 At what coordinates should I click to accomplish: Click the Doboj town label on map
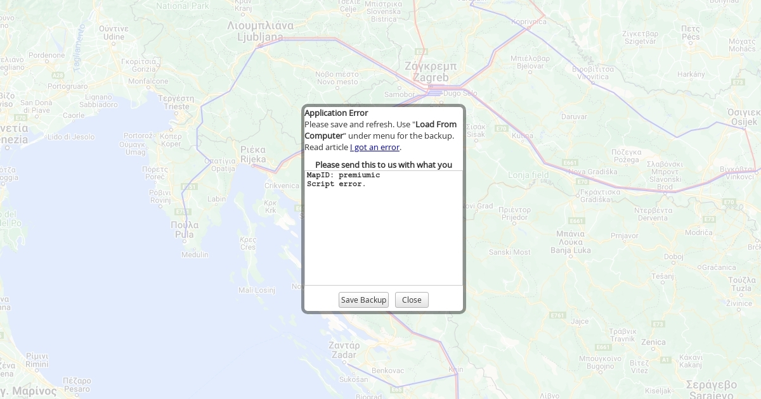[673, 256]
